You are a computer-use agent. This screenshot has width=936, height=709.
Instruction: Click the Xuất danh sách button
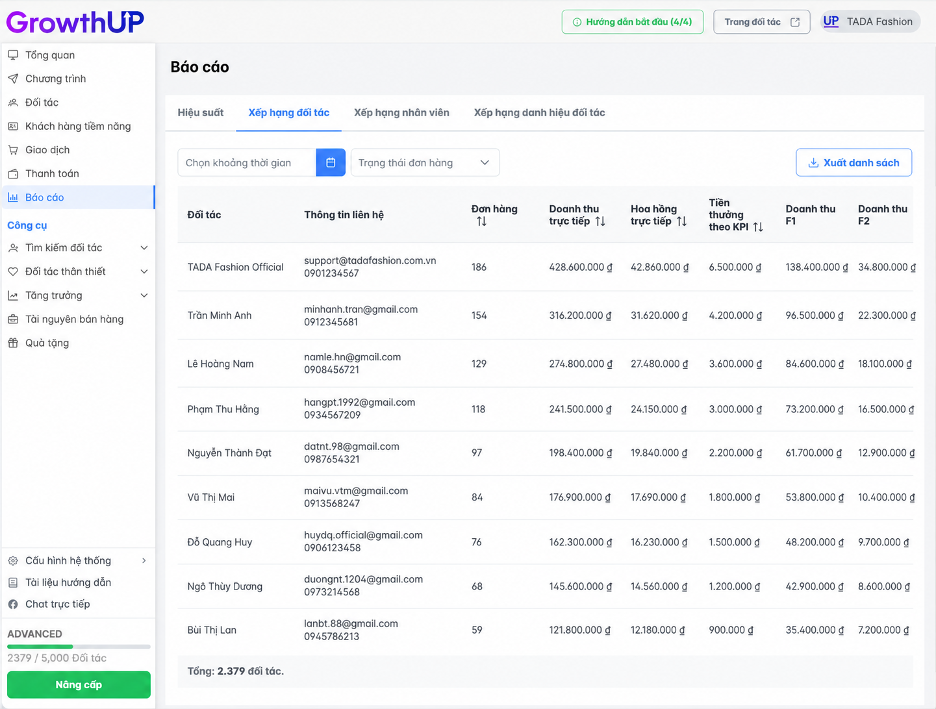854,162
